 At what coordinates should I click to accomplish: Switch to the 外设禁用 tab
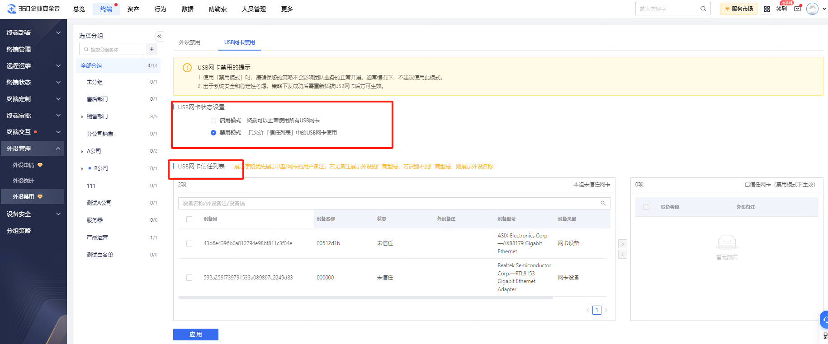(189, 42)
